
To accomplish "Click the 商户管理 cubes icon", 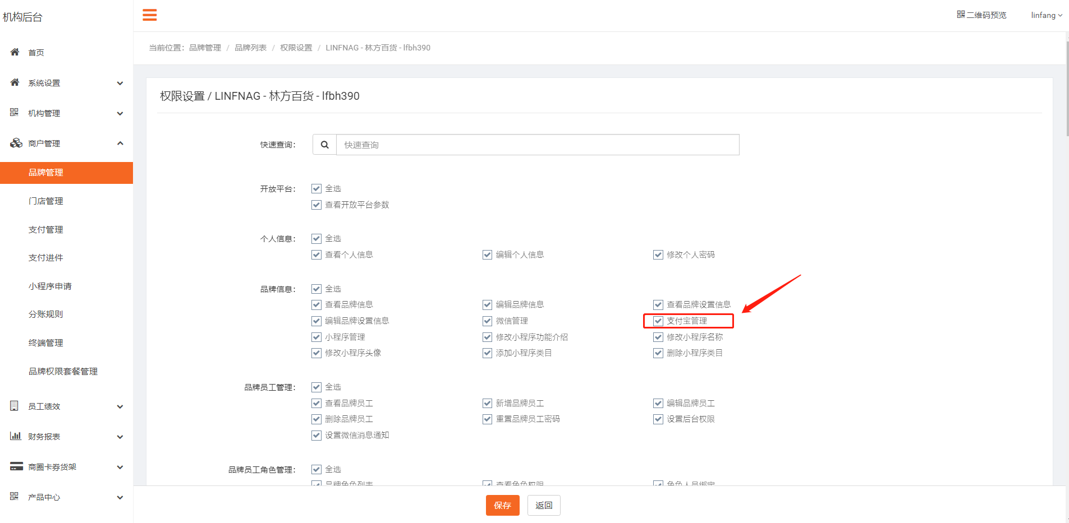I will click(16, 143).
